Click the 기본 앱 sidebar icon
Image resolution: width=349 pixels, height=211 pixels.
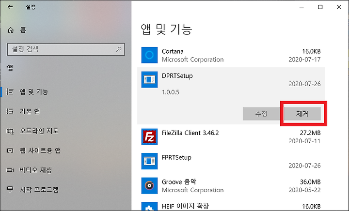pos(10,111)
